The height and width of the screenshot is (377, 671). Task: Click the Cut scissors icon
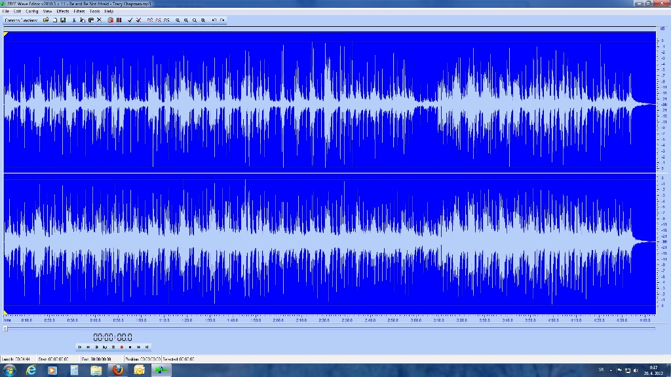point(75,20)
